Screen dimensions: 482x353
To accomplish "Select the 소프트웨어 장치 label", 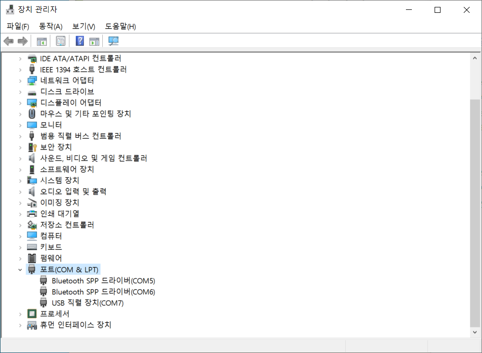I will pos(67,169).
